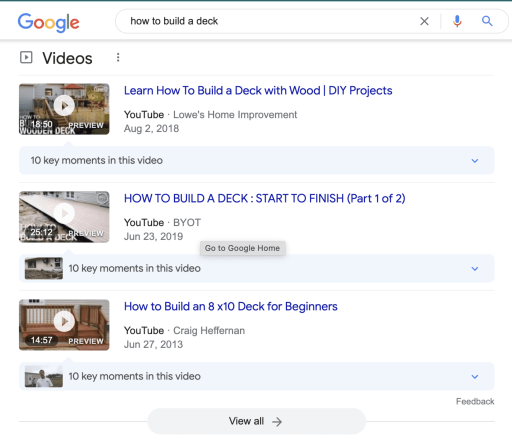Click into the search input field
This screenshot has height=442, width=512.
pyautogui.click(x=270, y=21)
